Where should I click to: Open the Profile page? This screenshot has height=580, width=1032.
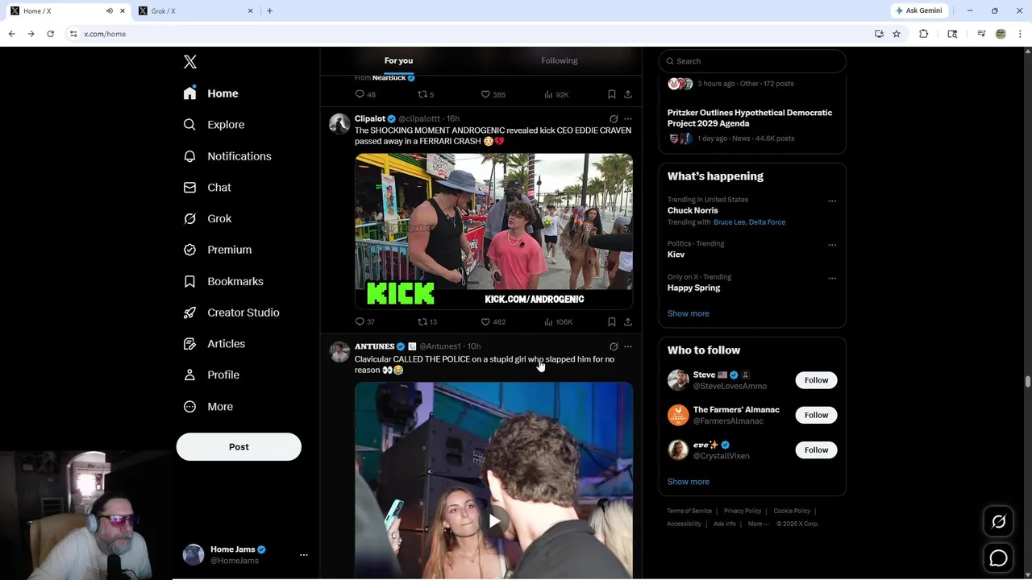tap(211, 375)
